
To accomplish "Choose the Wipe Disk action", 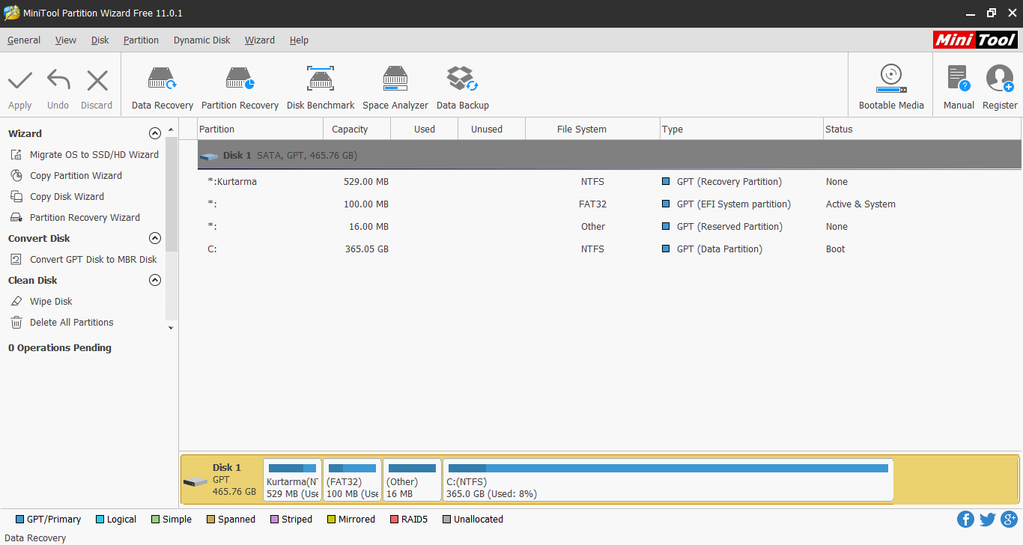I will [x=51, y=302].
